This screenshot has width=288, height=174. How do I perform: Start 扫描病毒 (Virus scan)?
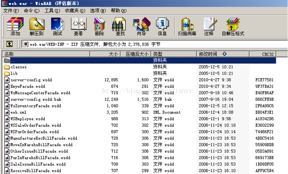187,26
